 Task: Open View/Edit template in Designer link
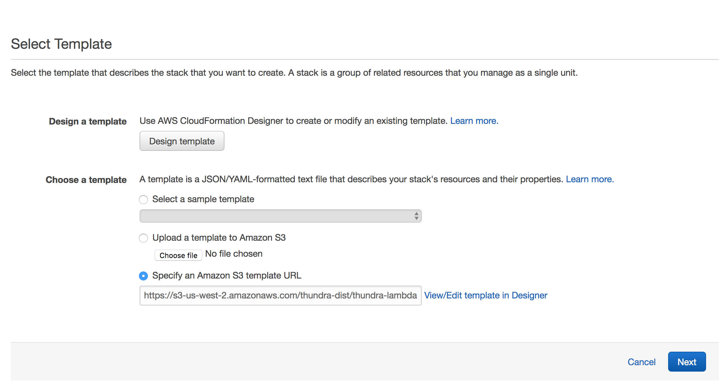(486, 296)
